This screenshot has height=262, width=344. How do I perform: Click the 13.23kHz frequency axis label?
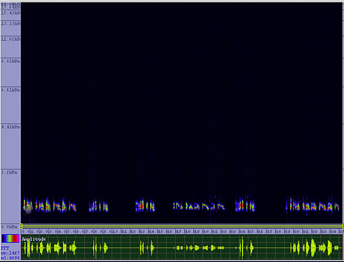click(11, 23)
